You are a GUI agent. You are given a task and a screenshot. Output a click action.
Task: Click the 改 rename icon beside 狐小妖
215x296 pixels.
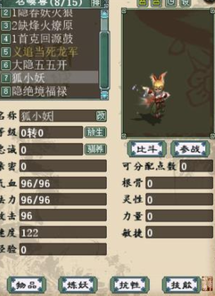coord(101,116)
